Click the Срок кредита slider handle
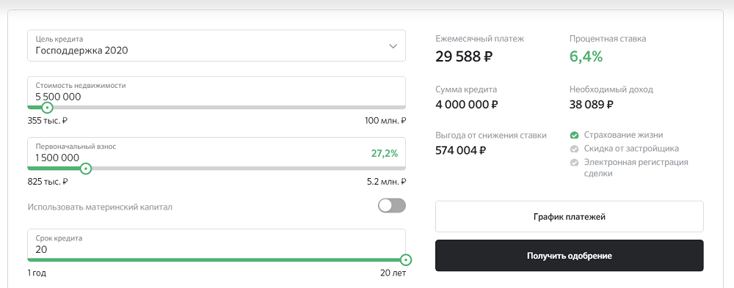Screen dimensions: 734x288 pos(406,259)
